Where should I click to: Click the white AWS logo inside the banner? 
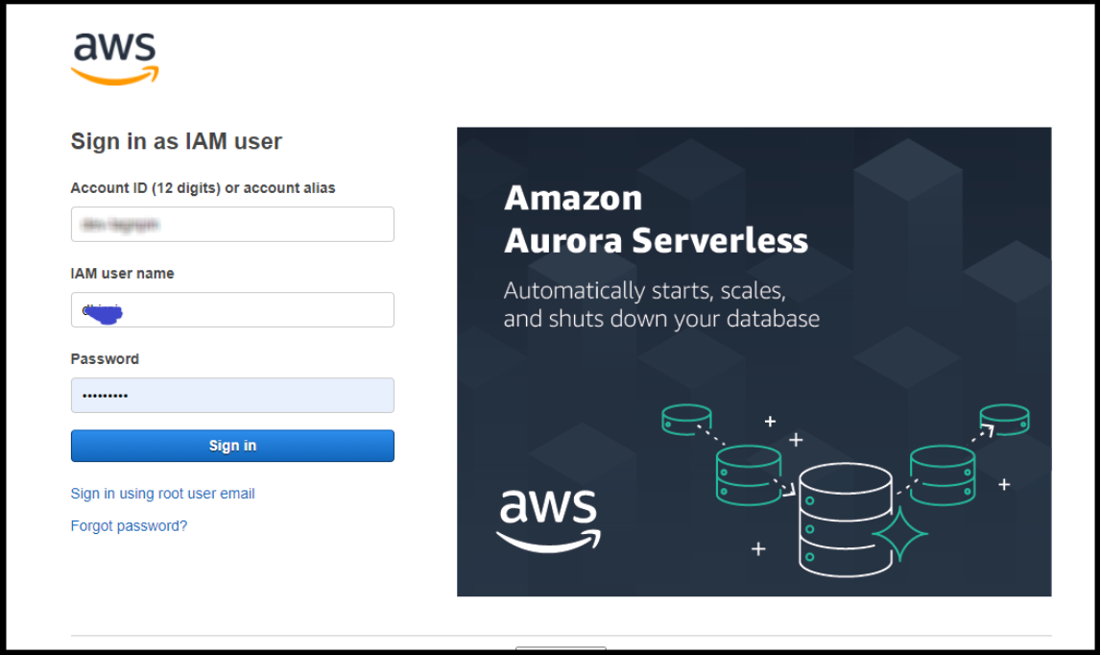point(549,521)
